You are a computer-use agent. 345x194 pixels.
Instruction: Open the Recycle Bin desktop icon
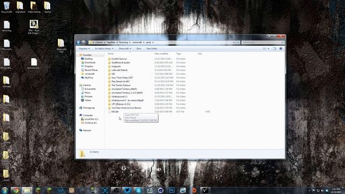point(6,7)
